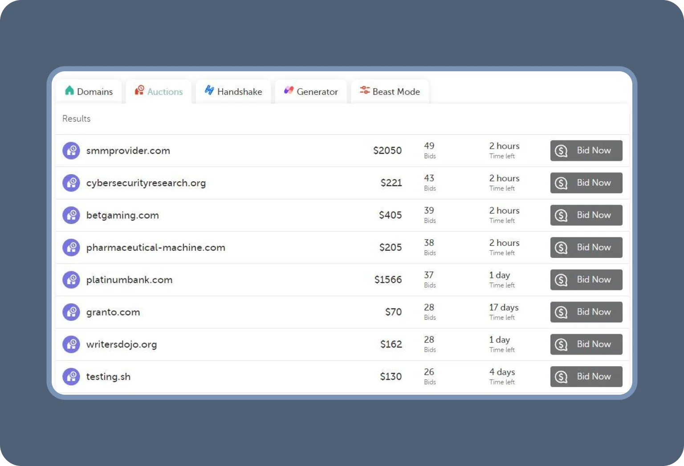Click the auction icon beside betgaming.com

[x=71, y=215]
